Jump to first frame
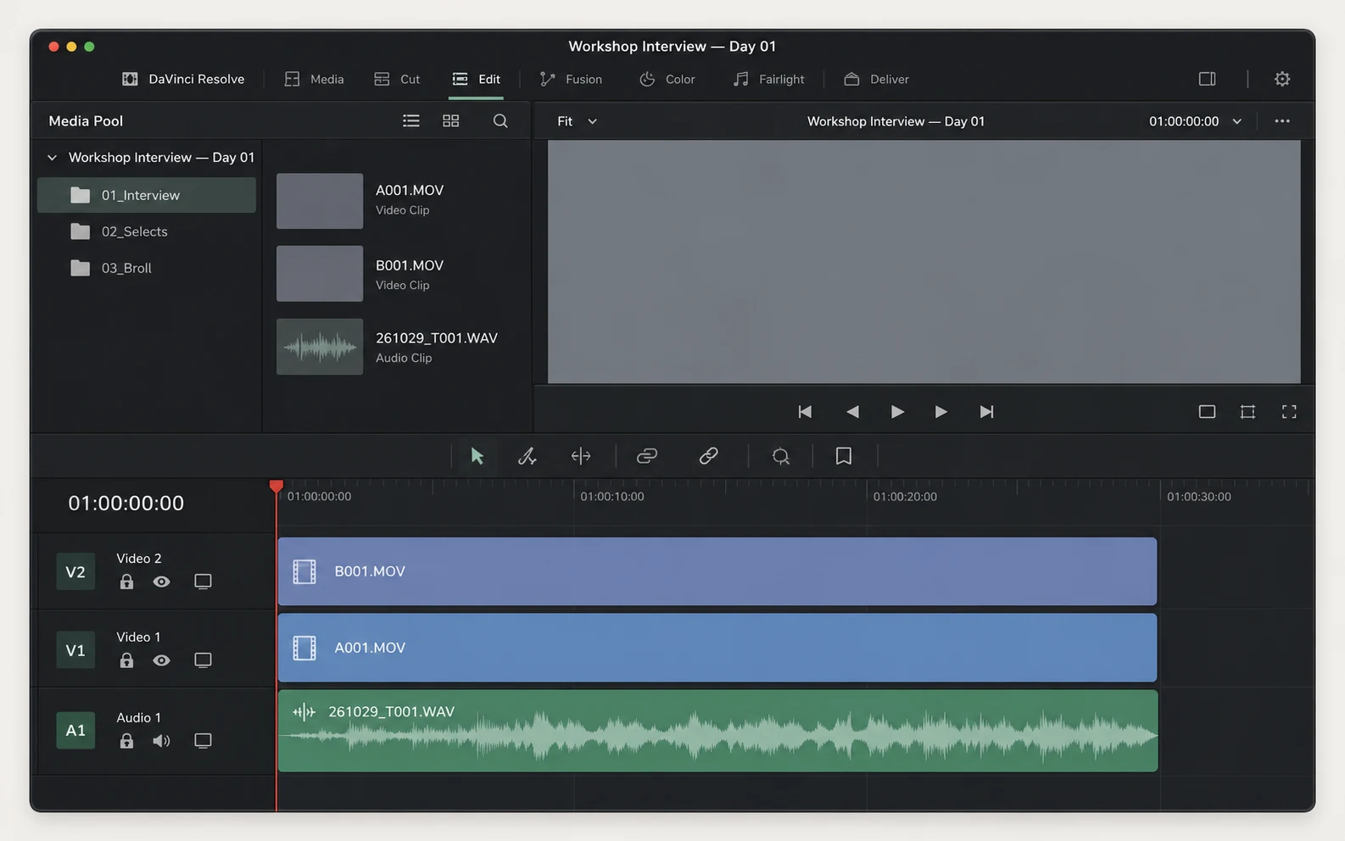Screen dimensions: 1345x841 click(805, 412)
